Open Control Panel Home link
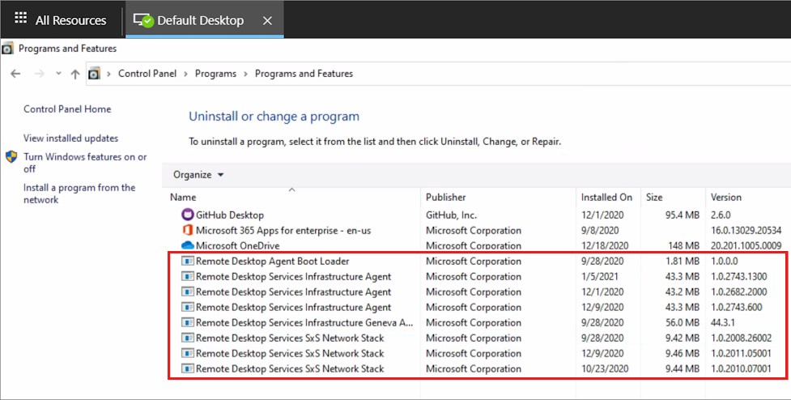The height and width of the screenshot is (400, 791). [67, 109]
